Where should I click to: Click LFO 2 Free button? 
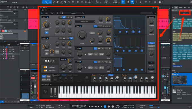coord(102,68)
